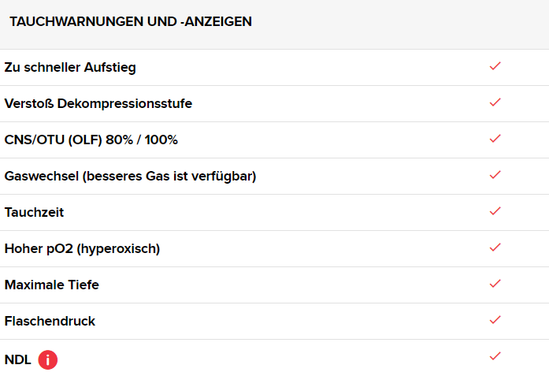Click the checkmark next to Tauchzeit
The height and width of the screenshot is (376, 549).
(x=495, y=211)
